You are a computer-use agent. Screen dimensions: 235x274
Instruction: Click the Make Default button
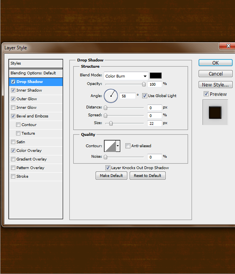click(111, 176)
